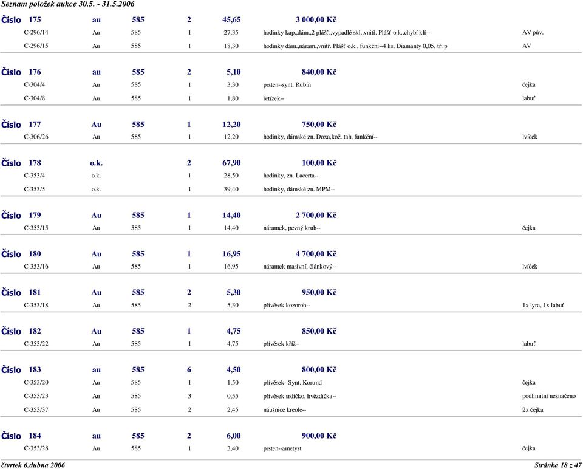Select item code C-296/14
Image resolution: width=583 pixels, height=469 pixels.
coord(36,32)
